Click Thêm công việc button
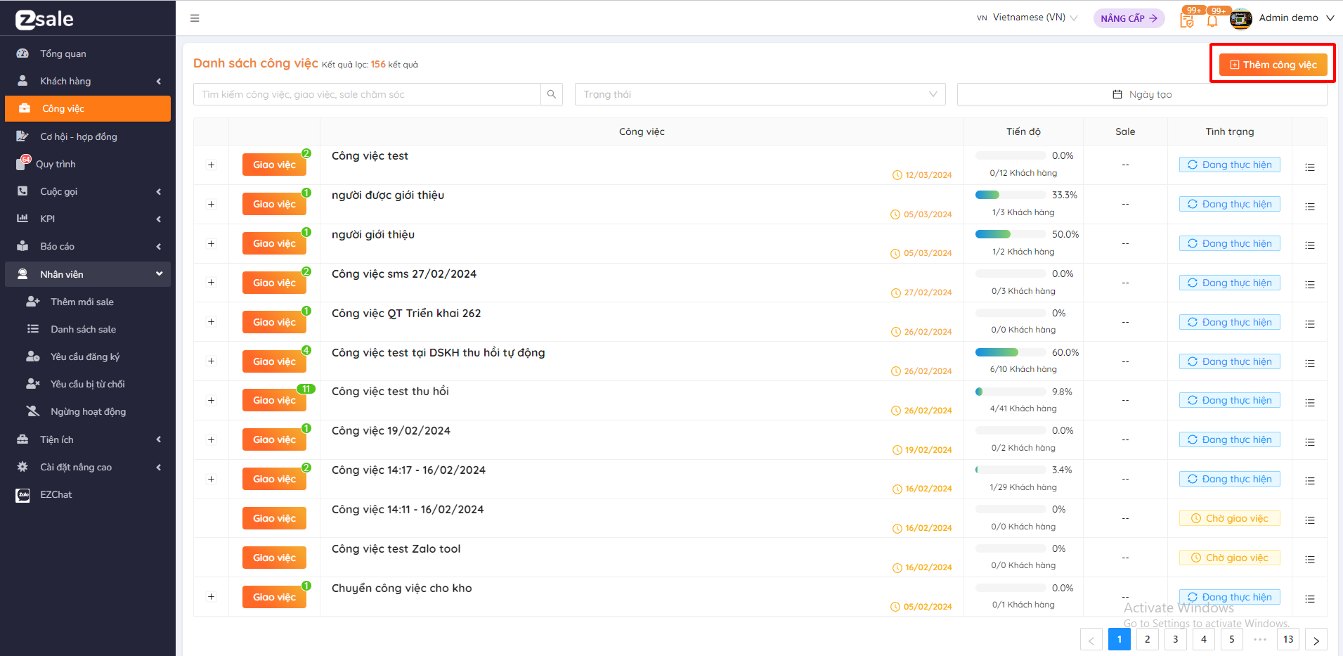 [x=1273, y=65]
